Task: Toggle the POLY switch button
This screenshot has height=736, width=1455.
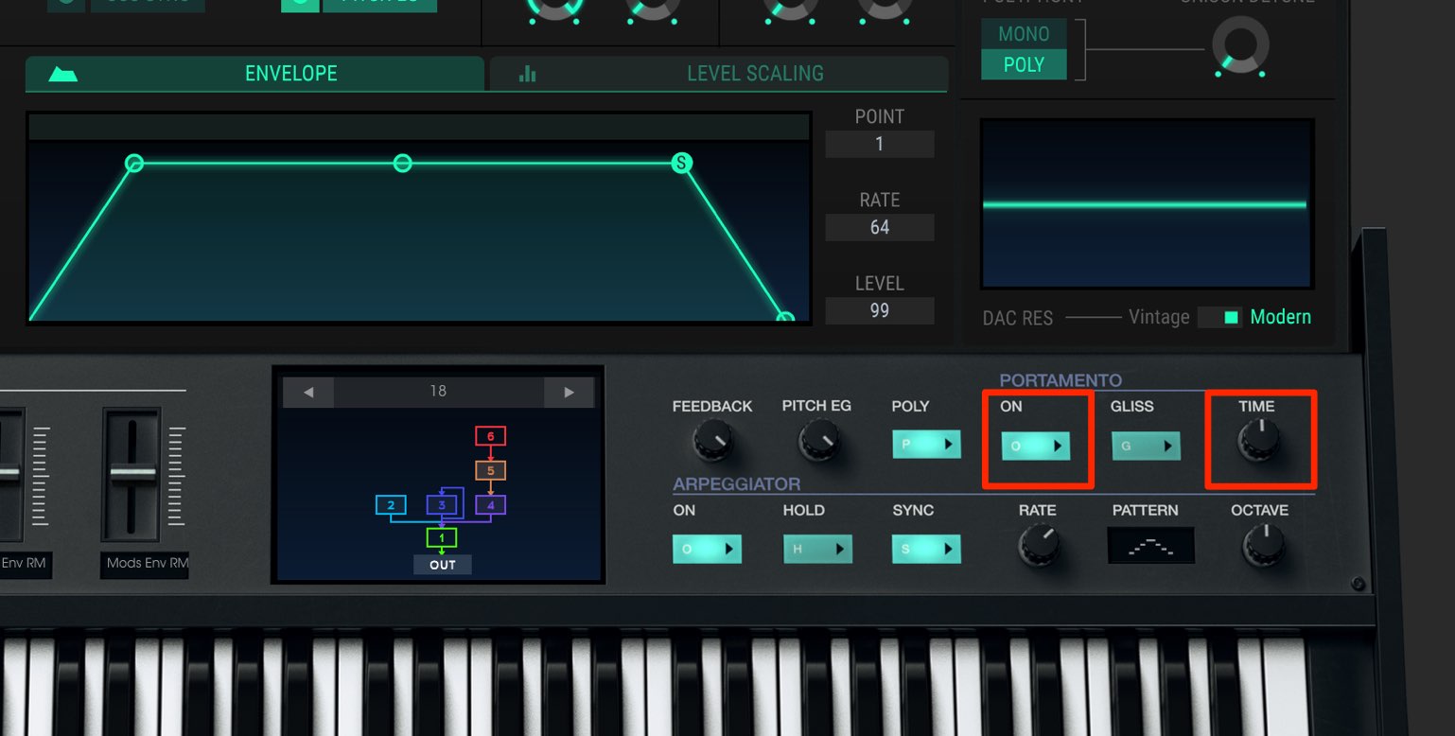Action: pos(926,445)
